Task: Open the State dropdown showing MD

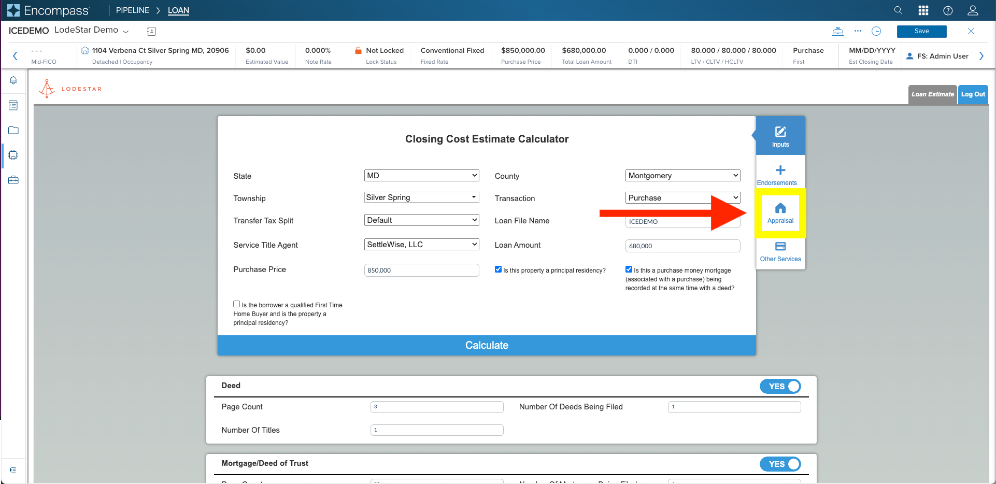Action: tap(422, 176)
